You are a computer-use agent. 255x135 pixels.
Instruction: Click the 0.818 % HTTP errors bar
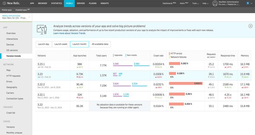(x=186, y=83)
